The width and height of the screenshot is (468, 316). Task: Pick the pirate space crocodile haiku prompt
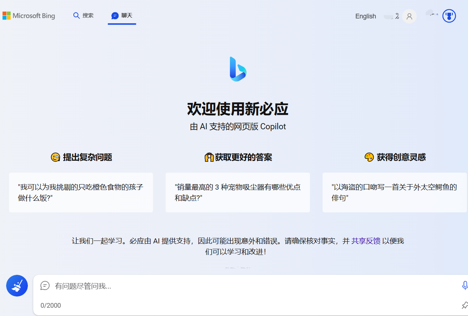(394, 192)
